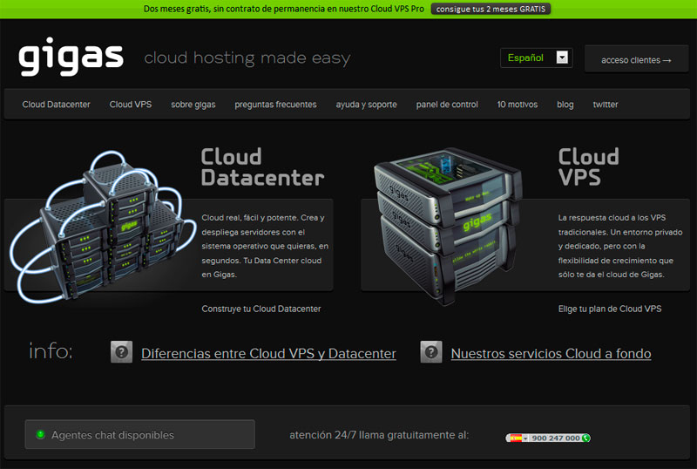Click the Dos meses gratis banner text
This screenshot has height=469, width=697.
point(284,9)
